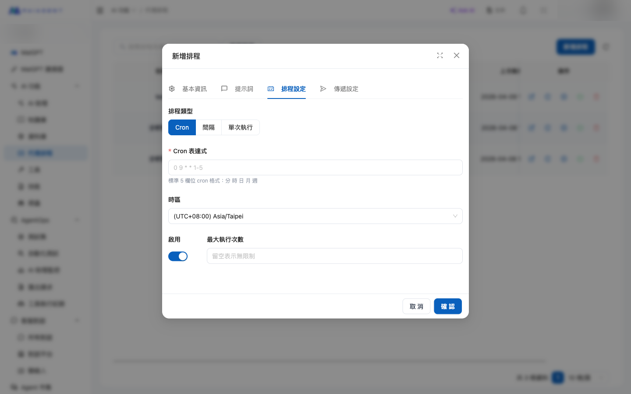Confirm with the 確認 button
This screenshot has height=394, width=631.
448,306
